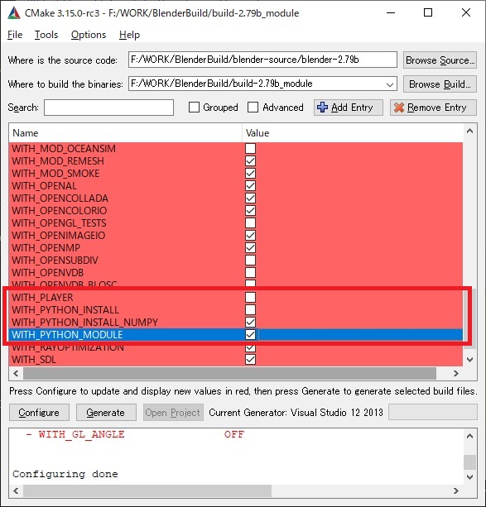This screenshot has width=486, height=507.
Task: Toggle WITH_OPENIMAGEIO checkbox
Action: click(x=250, y=236)
